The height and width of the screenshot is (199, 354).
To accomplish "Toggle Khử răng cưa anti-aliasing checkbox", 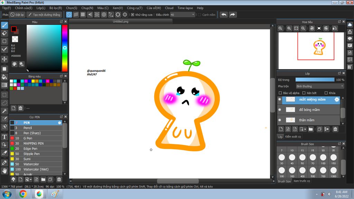I will pyautogui.click(x=132, y=15).
